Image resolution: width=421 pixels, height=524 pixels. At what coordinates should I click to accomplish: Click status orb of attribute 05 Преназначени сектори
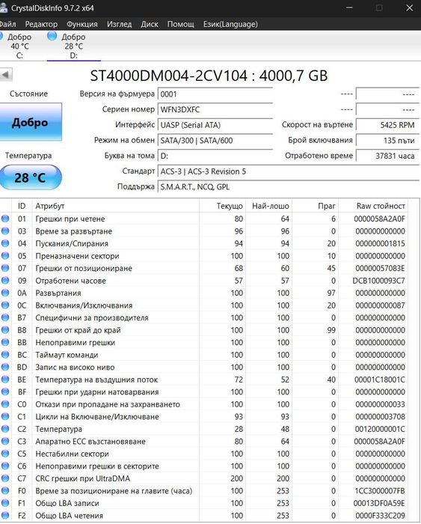[5, 256]
